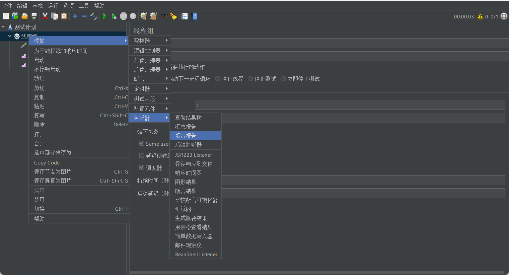Select 后端监听器 from the submenu

(196, 145)
